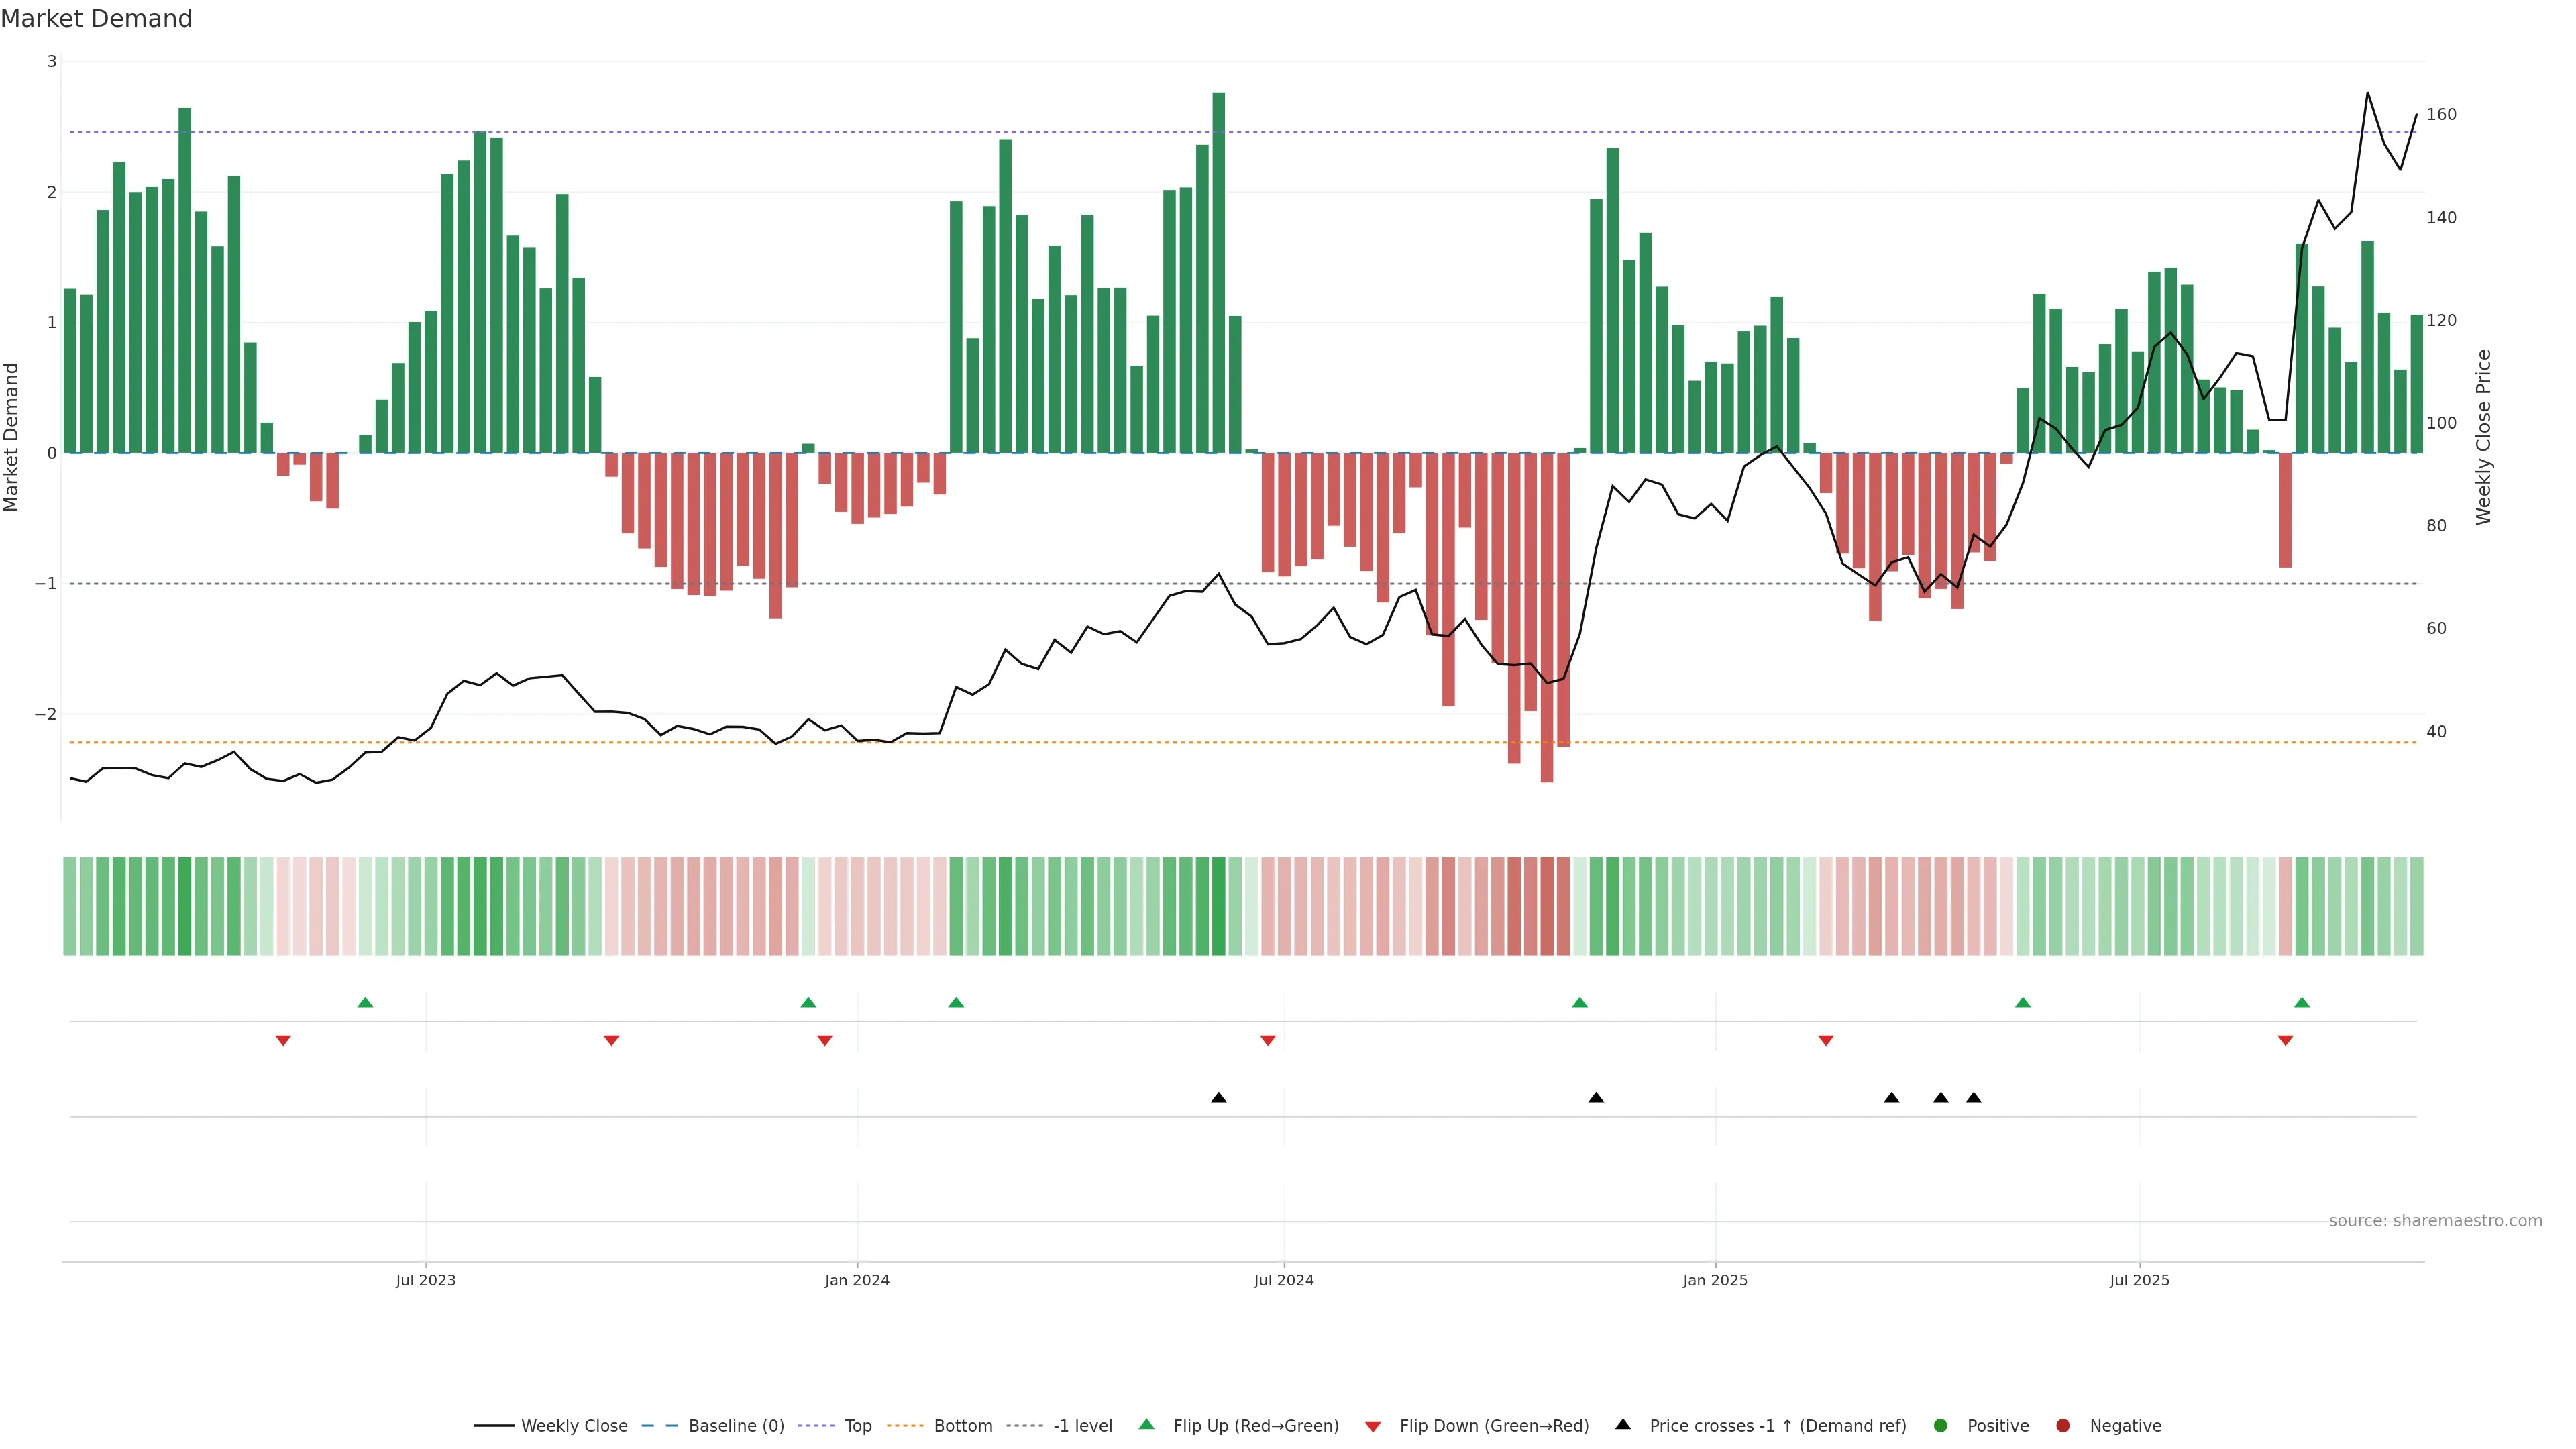Click the Positive green circle legend icon
2576x1449 pixels.
(x=1941, y=1425)
